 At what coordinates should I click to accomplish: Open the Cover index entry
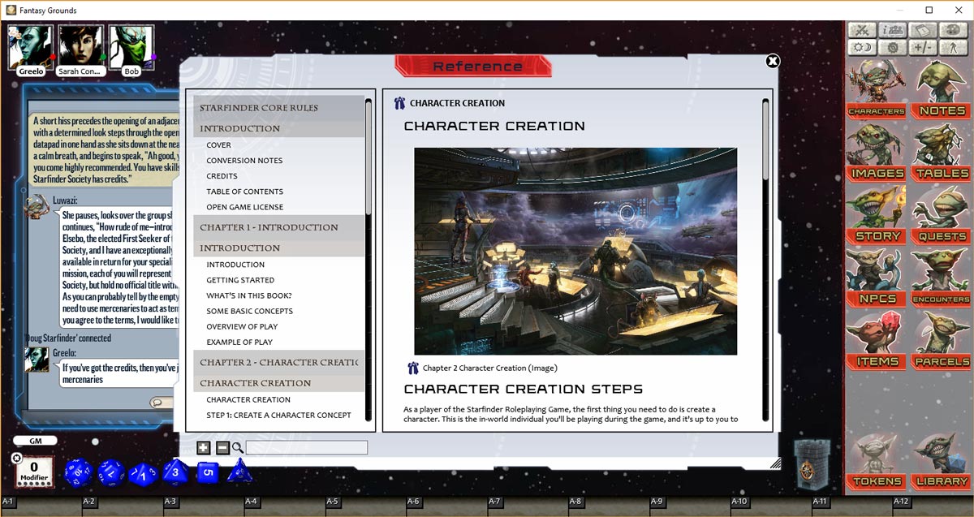(x=218, y=144)
